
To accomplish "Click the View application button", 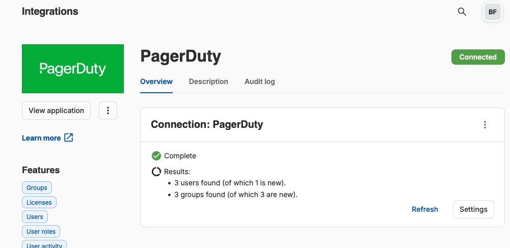I will tap(56, 111).
